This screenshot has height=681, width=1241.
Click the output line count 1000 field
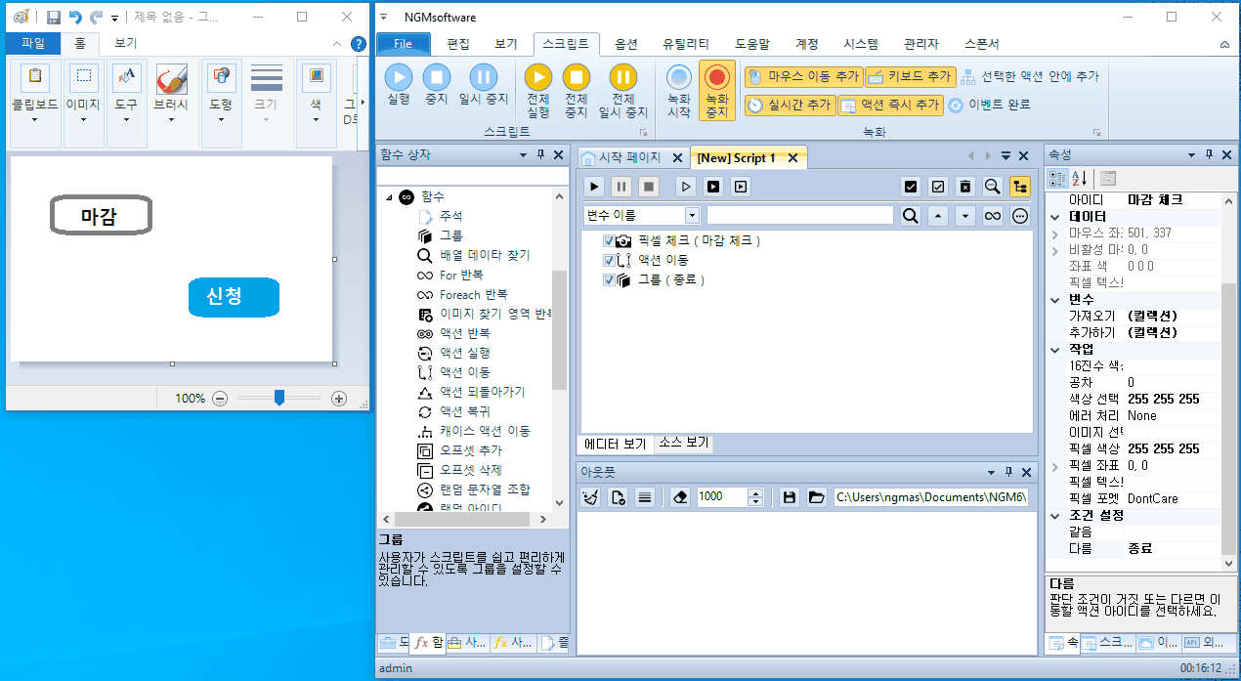722,496
